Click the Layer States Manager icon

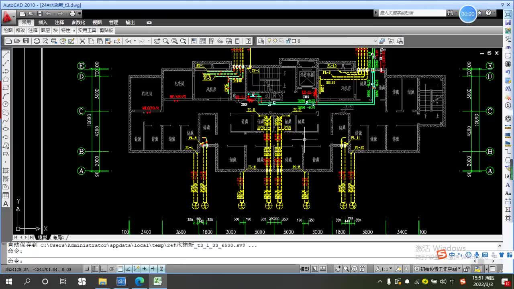pyautogui.click(x=400, y=41)
